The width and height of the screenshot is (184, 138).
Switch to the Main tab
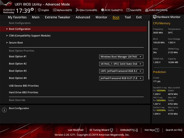36,17
